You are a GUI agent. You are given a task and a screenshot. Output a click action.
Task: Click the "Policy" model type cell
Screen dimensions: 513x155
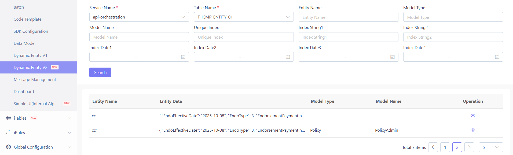pyautogui.click(x=316, y=130)
